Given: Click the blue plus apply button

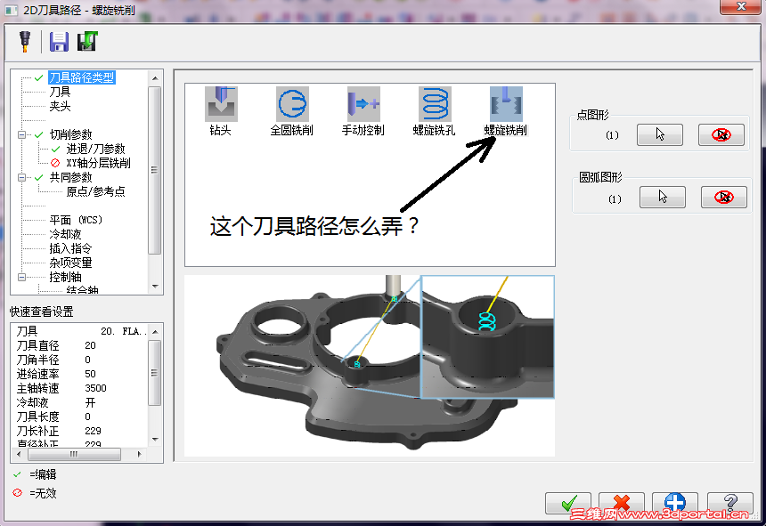Looking at the screenshot, I should point(675,503).
